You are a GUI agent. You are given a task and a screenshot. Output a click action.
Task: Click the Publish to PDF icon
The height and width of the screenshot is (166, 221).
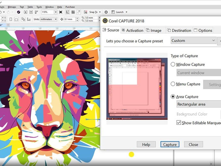(37, 12)
